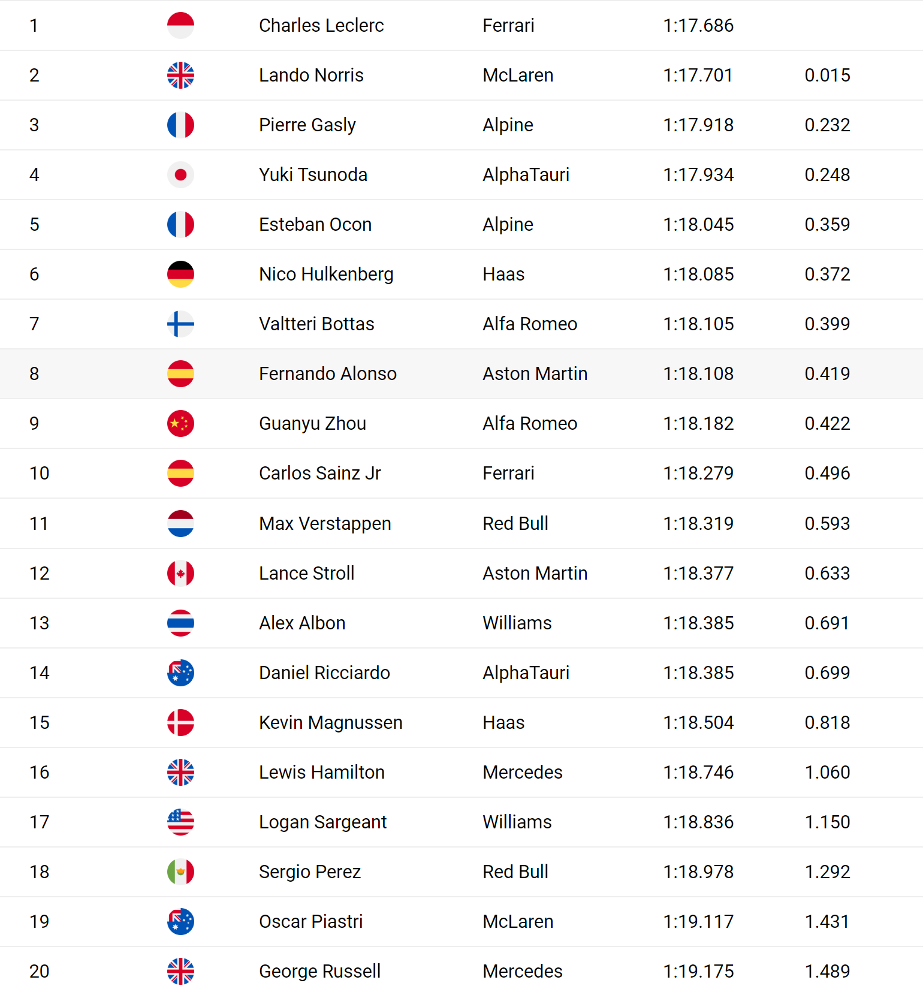Select the lap time 1:17.686

[x=698, y=25]
